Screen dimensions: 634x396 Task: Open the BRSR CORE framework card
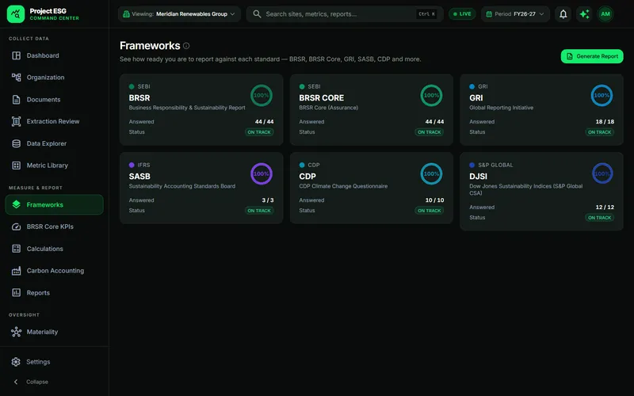click(371, 109)
